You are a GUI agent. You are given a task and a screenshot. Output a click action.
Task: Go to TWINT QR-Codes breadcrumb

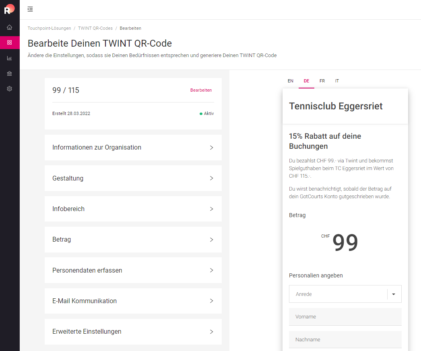pos(95,28)
